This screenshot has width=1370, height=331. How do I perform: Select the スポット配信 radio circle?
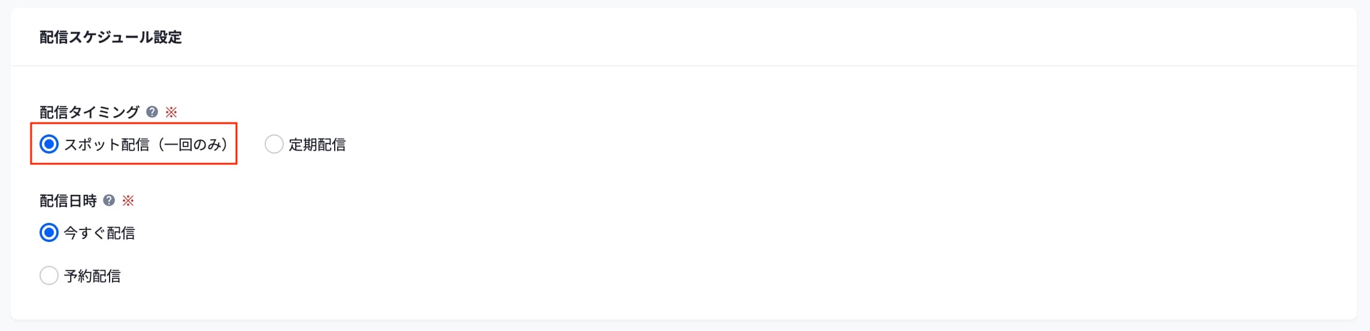click(49, 144)
